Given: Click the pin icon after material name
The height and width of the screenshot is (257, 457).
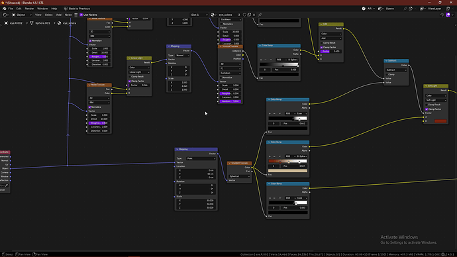Looking at the screenshot, I should point(260,15).
